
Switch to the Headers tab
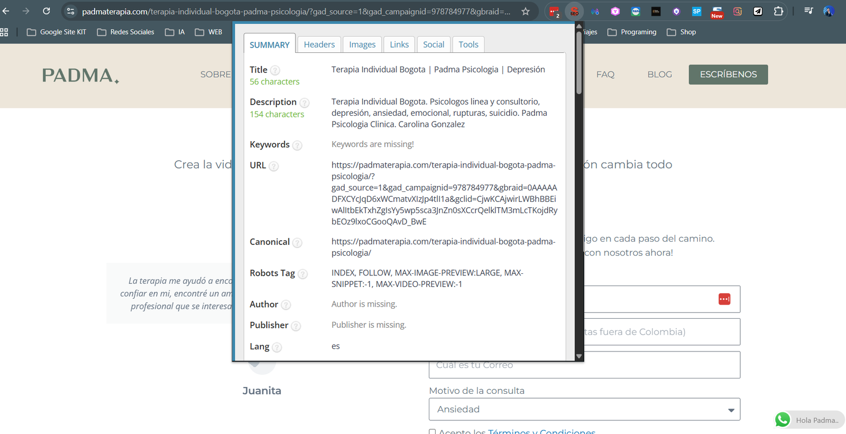tap(319, 44)
